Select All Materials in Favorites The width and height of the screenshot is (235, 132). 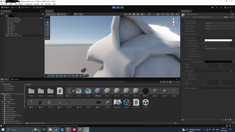[x=10, y=86]
